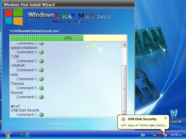This screenshot has width=186, height=139.
Task: Click the up arrow of the list scrollbar
Action: (x=124, y=45)
